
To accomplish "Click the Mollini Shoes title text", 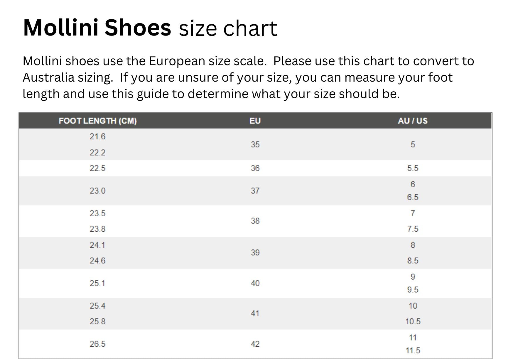I will [97, 28].
